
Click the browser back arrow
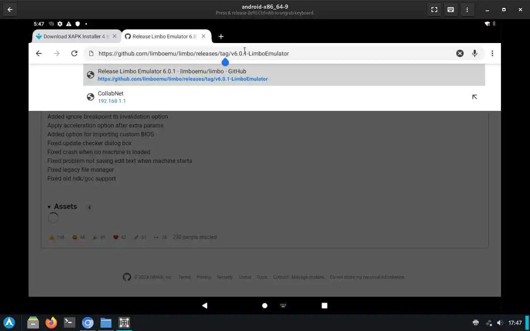coord(39,53)
